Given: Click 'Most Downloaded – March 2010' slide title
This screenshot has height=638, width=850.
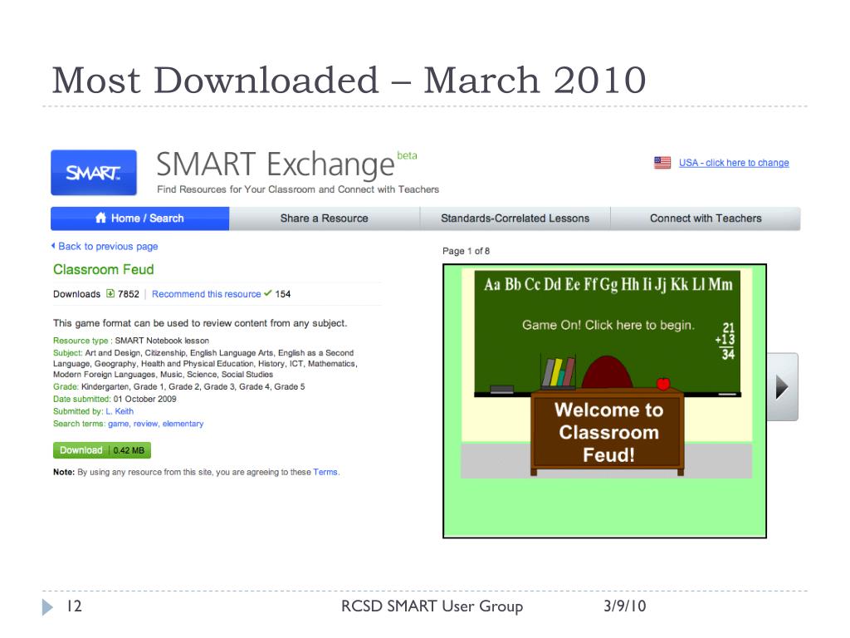Looking at the screenshot, I should (x=349, y=81).
